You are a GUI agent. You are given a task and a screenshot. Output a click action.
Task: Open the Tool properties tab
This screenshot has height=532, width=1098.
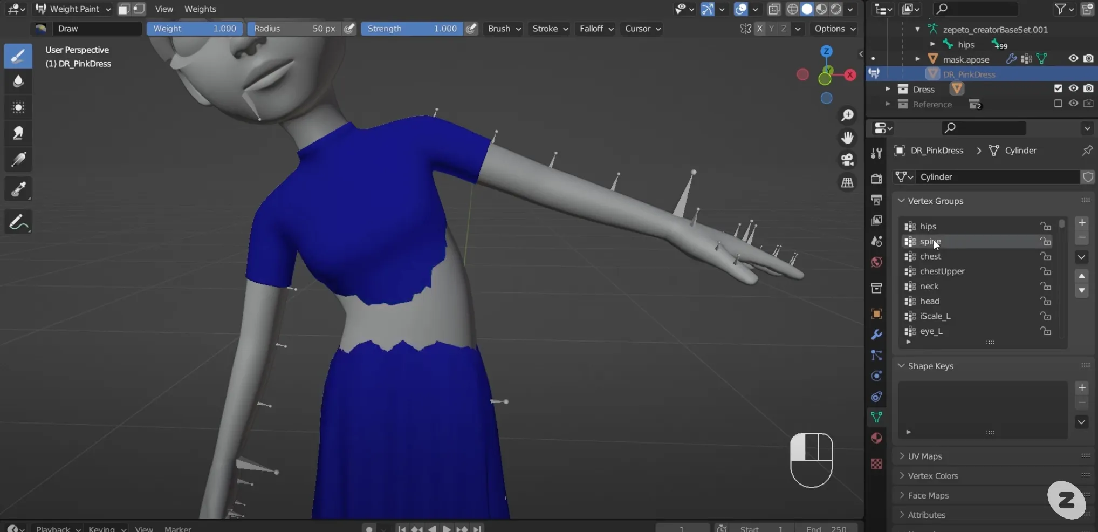[876, 153]
